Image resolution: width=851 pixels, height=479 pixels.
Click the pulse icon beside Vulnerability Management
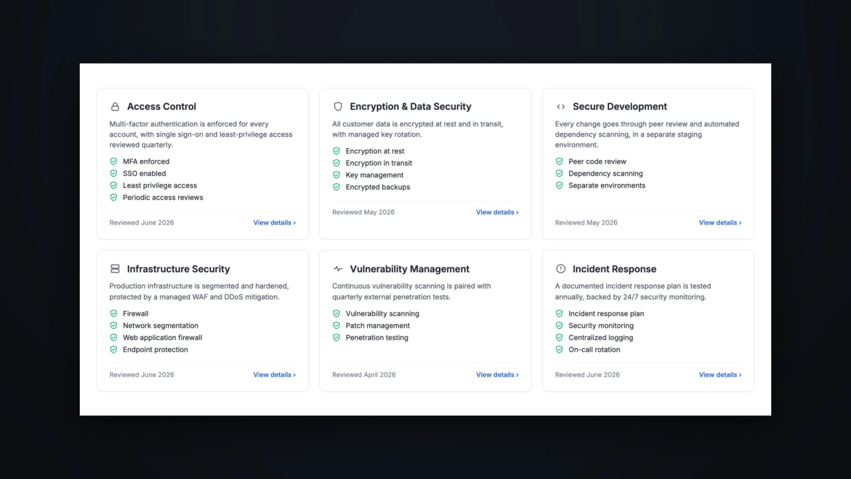pos(338,269)
